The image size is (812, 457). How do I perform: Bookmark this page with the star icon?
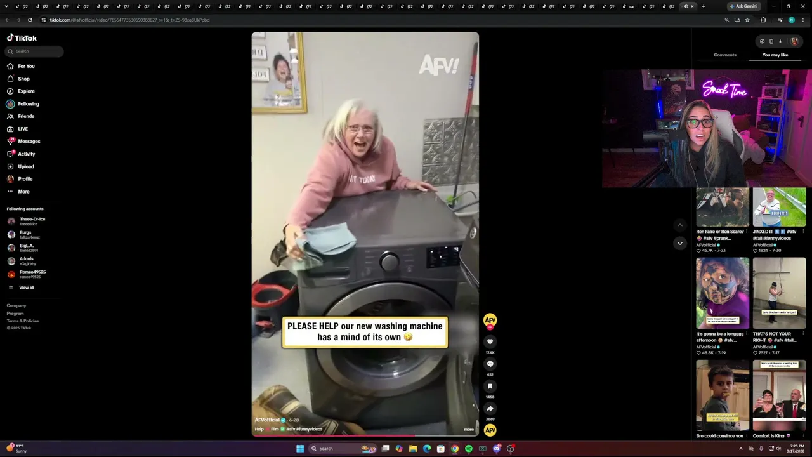(x=747, y=20)
